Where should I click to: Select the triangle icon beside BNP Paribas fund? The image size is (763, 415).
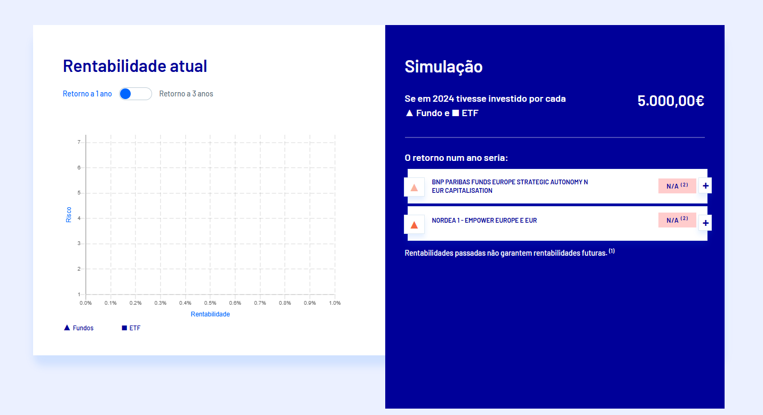click(x=415, y=186)
